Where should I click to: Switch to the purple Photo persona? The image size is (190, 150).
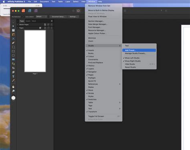point(36,11)
